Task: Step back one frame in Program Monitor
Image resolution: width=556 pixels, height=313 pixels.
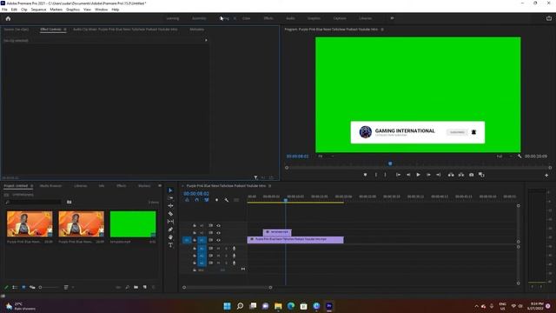Action: 408,175
